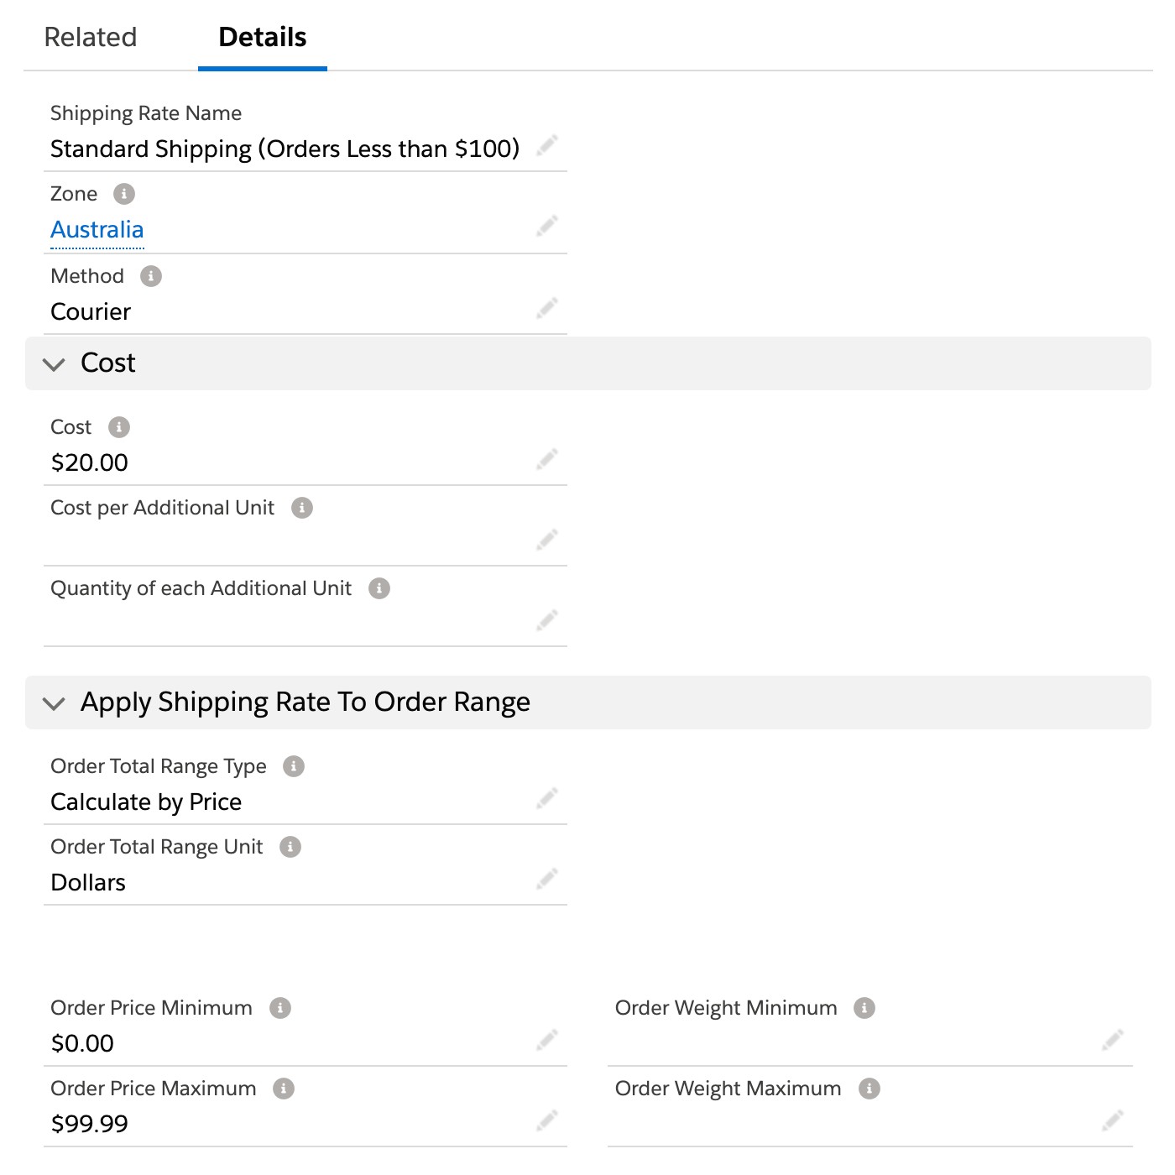Click the pencil for Quantity of each Additional Unit
The width and height of the screenshot is (1175, 1175).
547,620
